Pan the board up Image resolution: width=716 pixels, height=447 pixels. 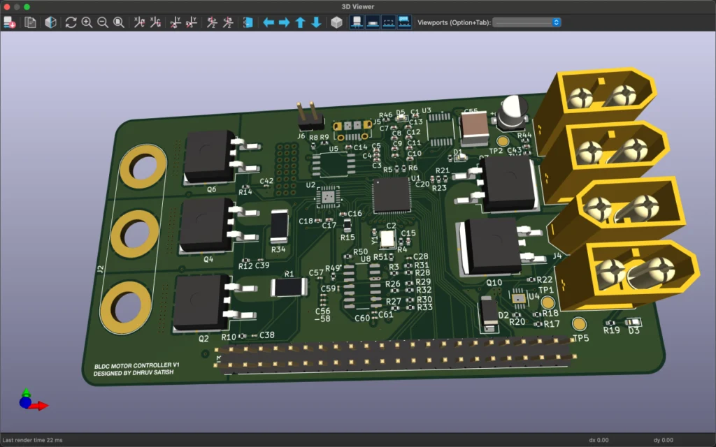click(301, 22)
